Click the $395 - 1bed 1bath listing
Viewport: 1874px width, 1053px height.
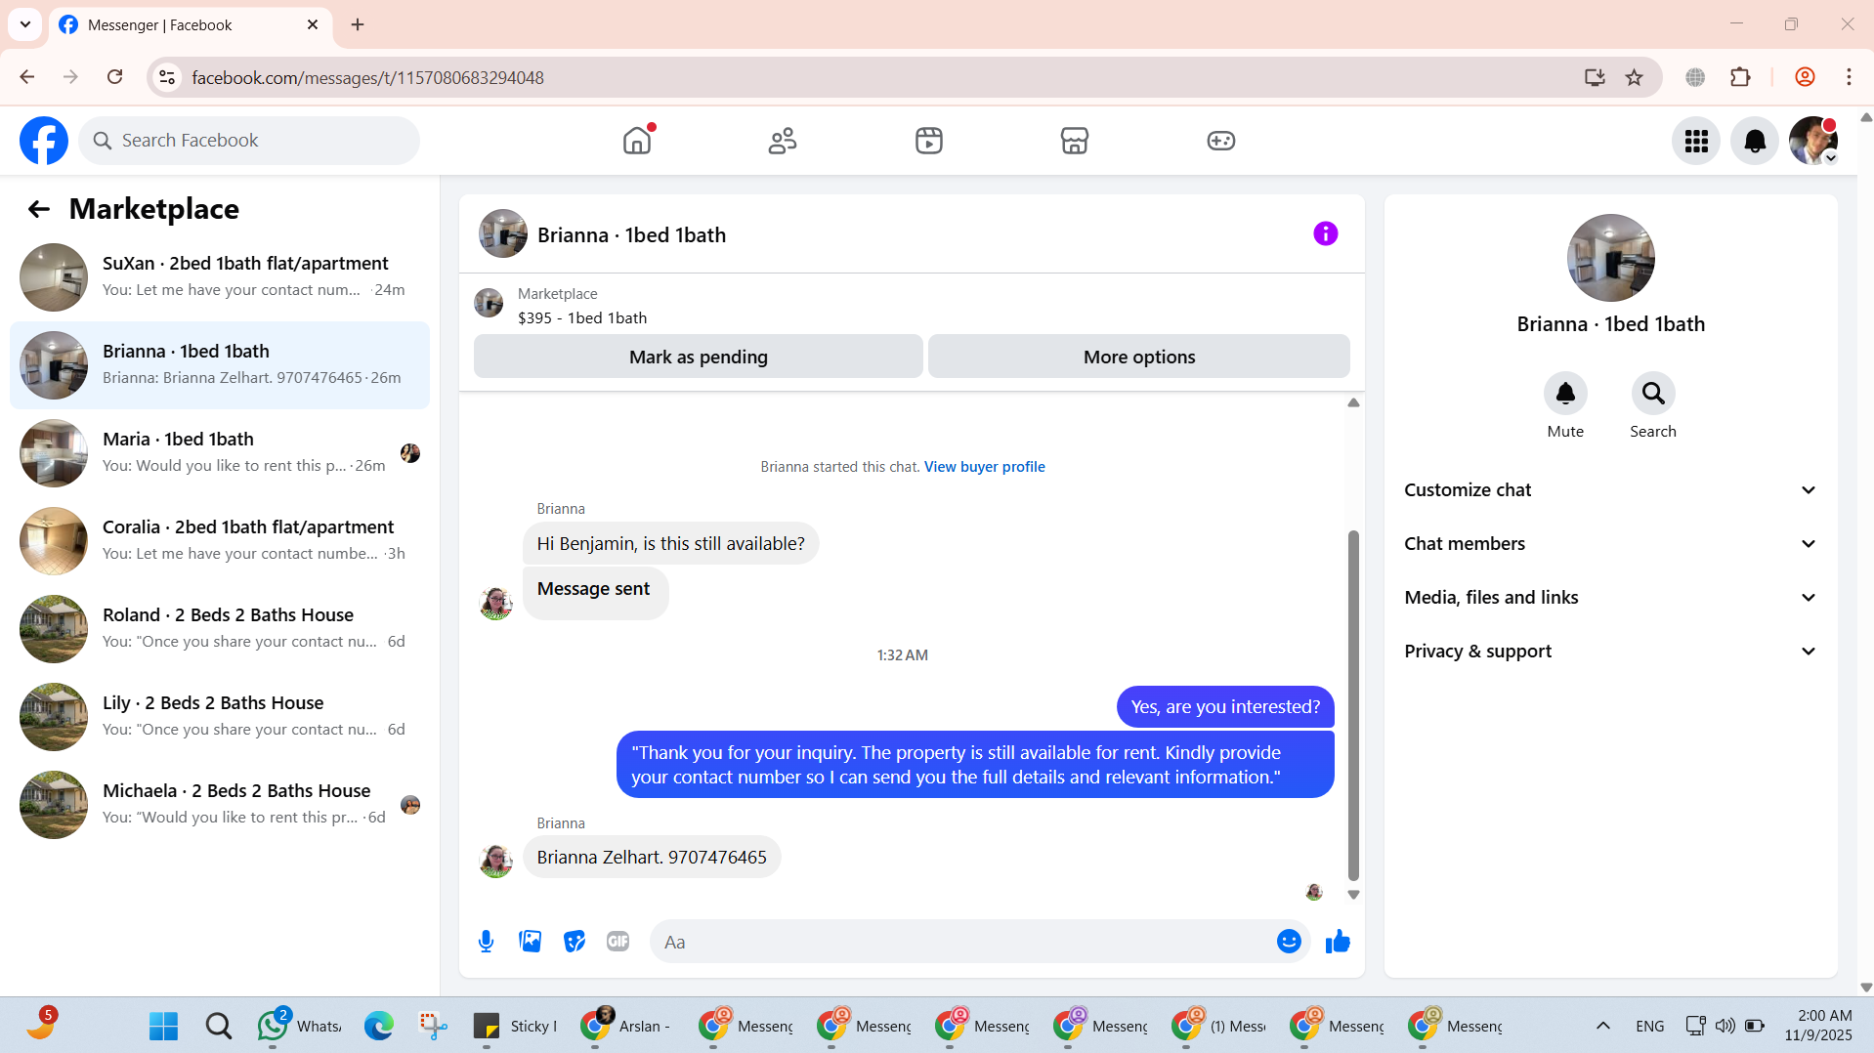point(582,318)
